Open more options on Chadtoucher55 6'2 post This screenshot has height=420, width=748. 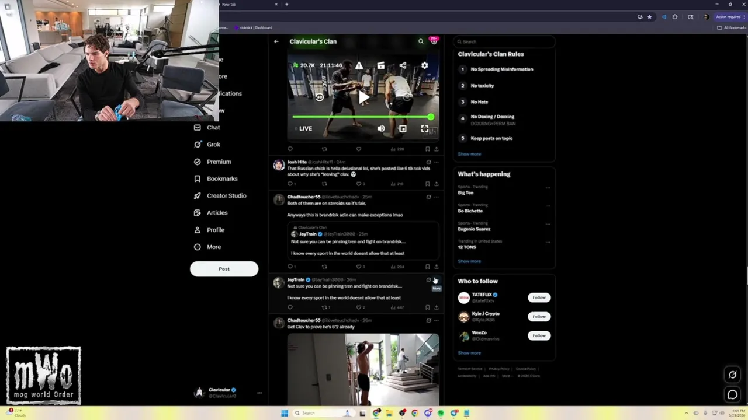[x=436, y=320]
